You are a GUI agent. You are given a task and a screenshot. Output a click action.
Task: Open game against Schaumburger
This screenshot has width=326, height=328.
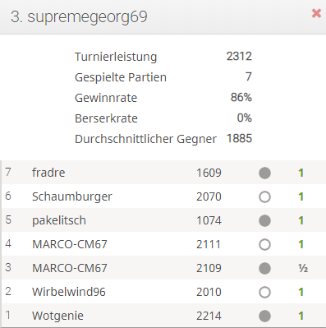(x=163, y=196)
